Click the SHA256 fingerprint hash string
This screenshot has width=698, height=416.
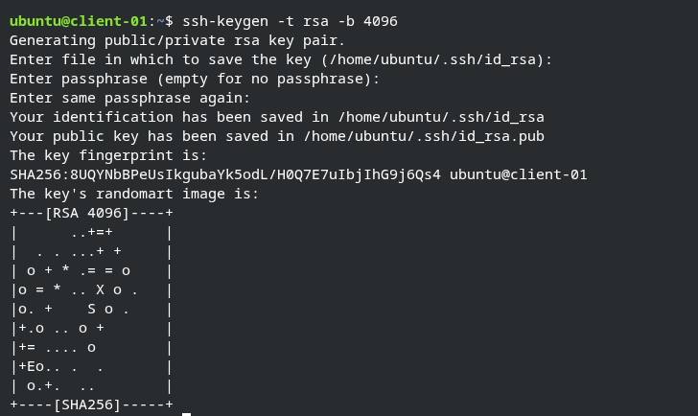(x=225, y=174)
